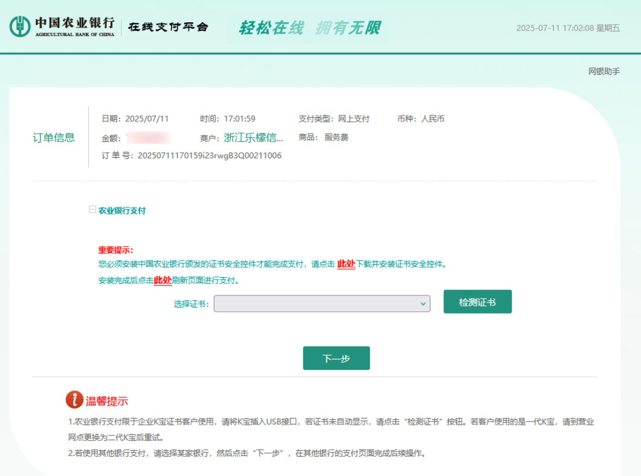The width and height of the screenshot is (641, 476).
Task: Click the 检测证书 button
Action: tap(477, 302)
